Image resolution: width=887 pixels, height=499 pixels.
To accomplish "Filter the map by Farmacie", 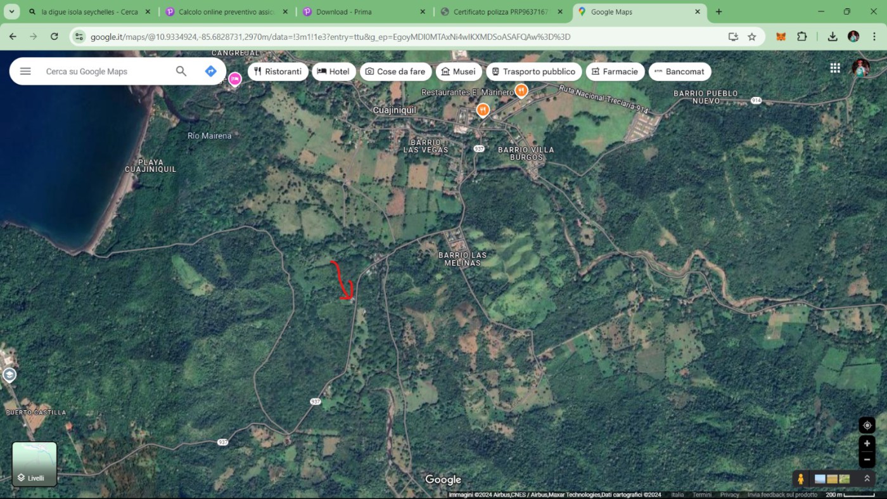I will (615, 72).
